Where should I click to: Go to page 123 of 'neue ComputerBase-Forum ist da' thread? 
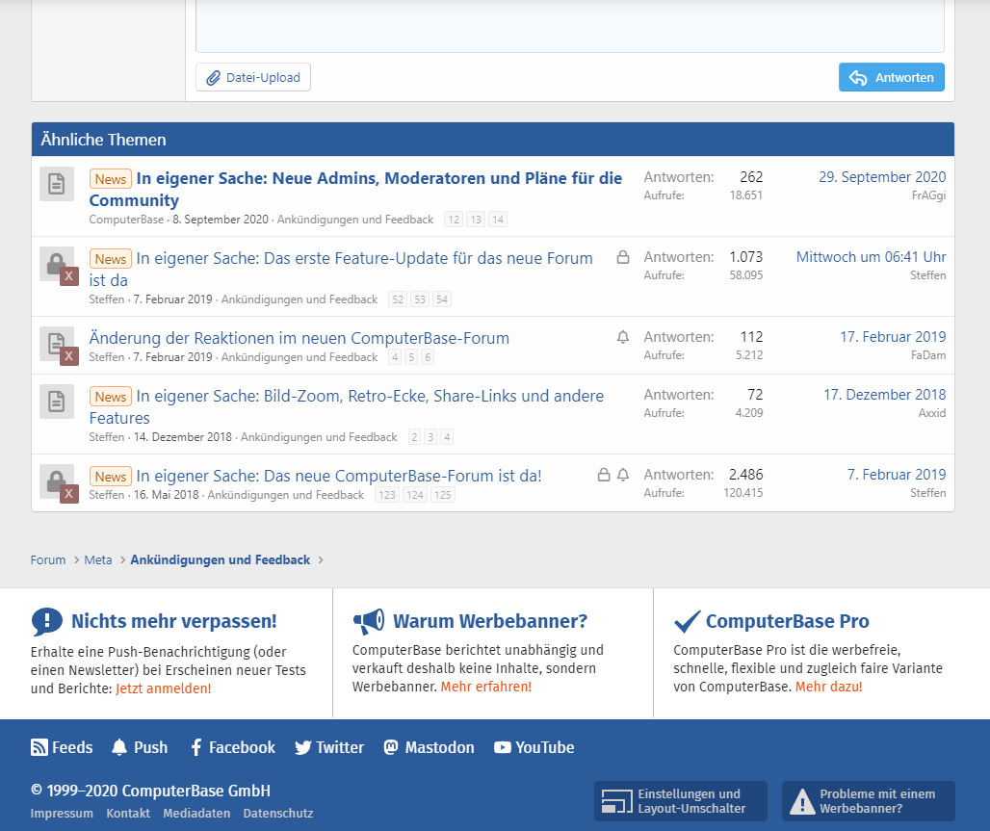pos(387,495)
